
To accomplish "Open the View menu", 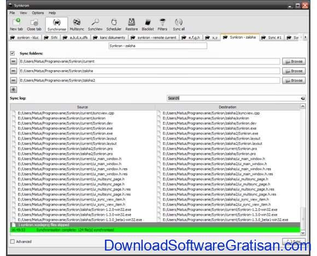I will [24, 13].
